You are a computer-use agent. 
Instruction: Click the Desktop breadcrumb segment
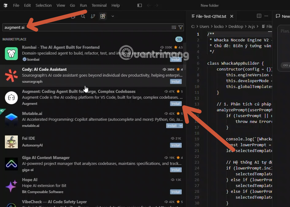pos(236,26)
